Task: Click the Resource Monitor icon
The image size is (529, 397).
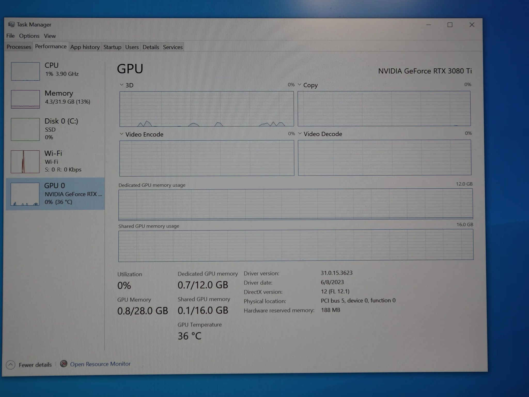Action: tap(64, 364)
